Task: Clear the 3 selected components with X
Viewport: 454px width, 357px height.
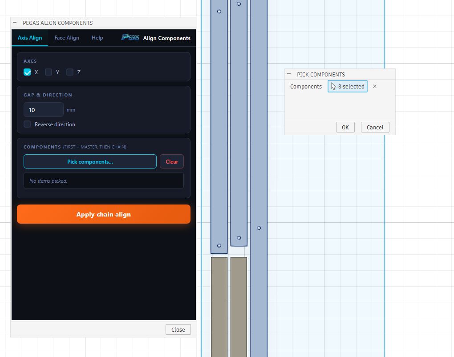Action: [x=375, y=86]
